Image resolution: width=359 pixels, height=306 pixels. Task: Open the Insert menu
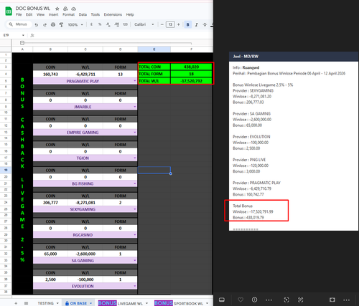pos(53,14)
